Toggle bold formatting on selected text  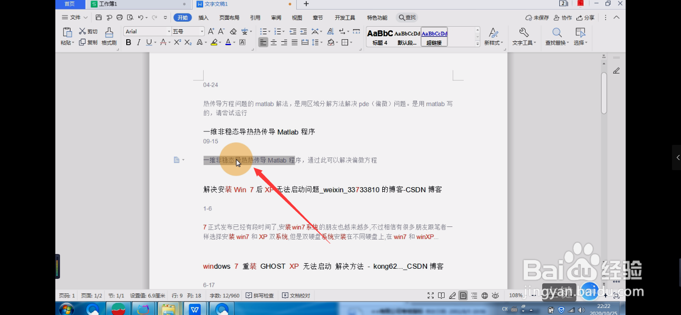[129, 42]
